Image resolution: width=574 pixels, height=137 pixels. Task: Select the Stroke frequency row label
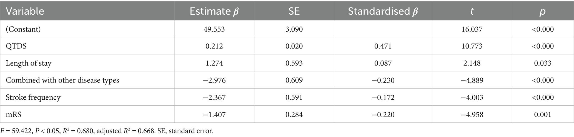click(33, 97)
